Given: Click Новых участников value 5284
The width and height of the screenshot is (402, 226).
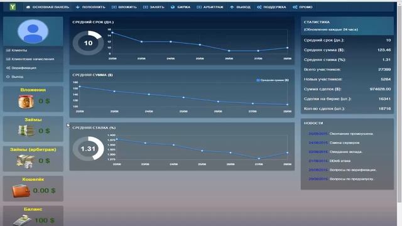Looking at the screenshot, I should coord(386,79).
